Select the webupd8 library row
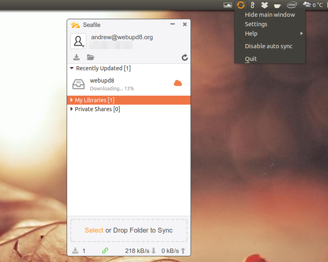328x262 pixels. pyautogui.click(x=129, y=84)
